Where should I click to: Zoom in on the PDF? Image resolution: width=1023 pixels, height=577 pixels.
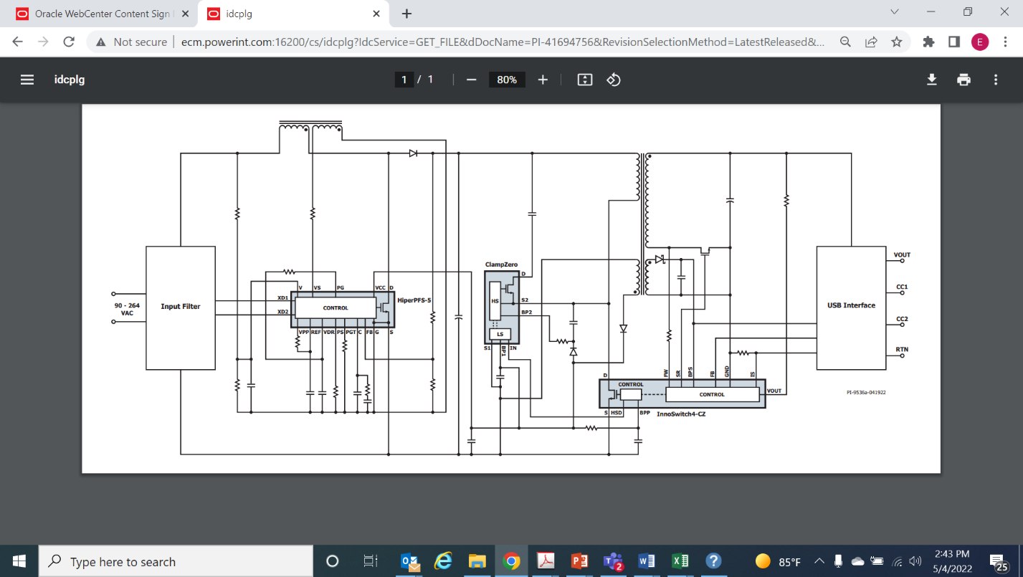coord(543,80)
